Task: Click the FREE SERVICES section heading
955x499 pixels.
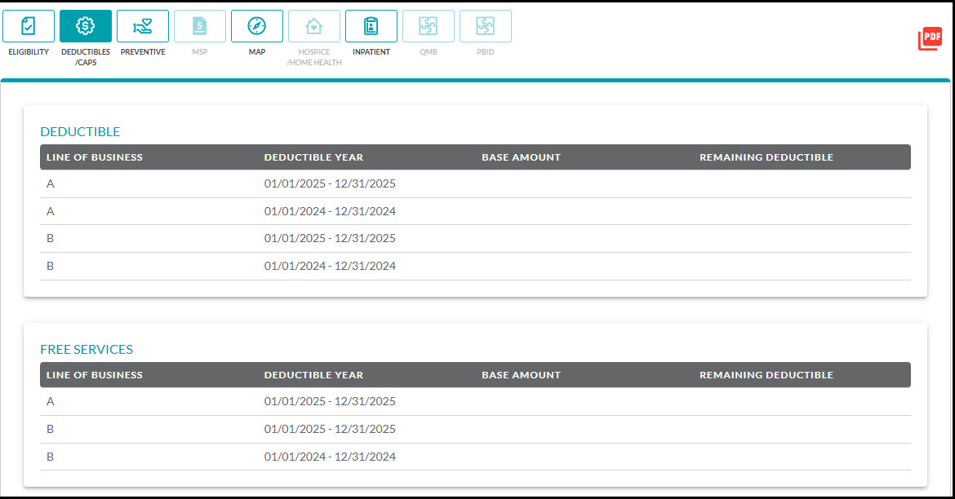Action: 87,349
